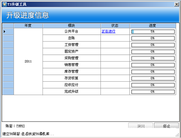The height and width of the screenshot is (138, 181).
Task: Click the 库存管理 progress bar
Action: pos(153,72)
